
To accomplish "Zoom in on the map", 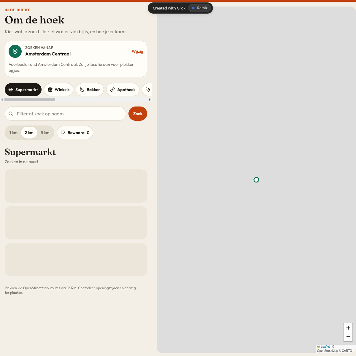I will click(x=348, y=328).
